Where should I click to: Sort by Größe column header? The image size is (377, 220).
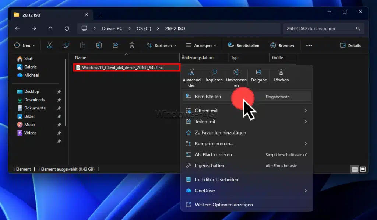pyautogui.click(x=278, y=58)
